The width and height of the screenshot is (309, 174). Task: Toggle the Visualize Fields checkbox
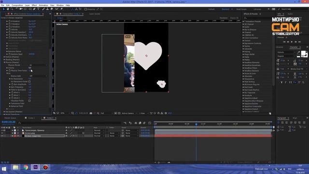pyautogui.click(x=29, y=101)
